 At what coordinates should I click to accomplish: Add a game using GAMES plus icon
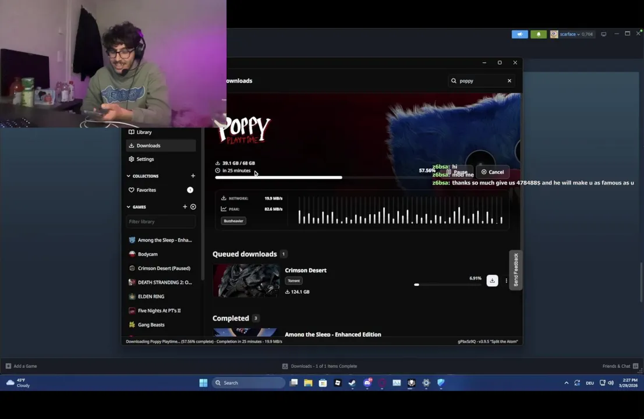point(185,207)
